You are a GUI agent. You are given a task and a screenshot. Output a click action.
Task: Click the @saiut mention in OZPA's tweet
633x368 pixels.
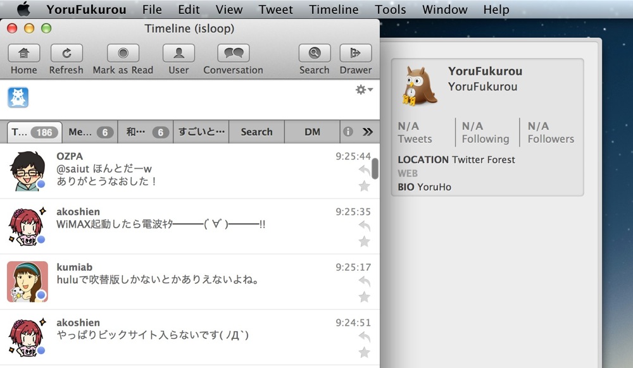(x=73, y=168)
